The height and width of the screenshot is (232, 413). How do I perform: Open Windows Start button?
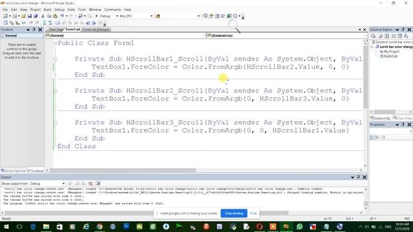point(6,226)
